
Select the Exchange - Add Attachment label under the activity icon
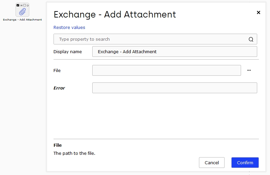22,20
